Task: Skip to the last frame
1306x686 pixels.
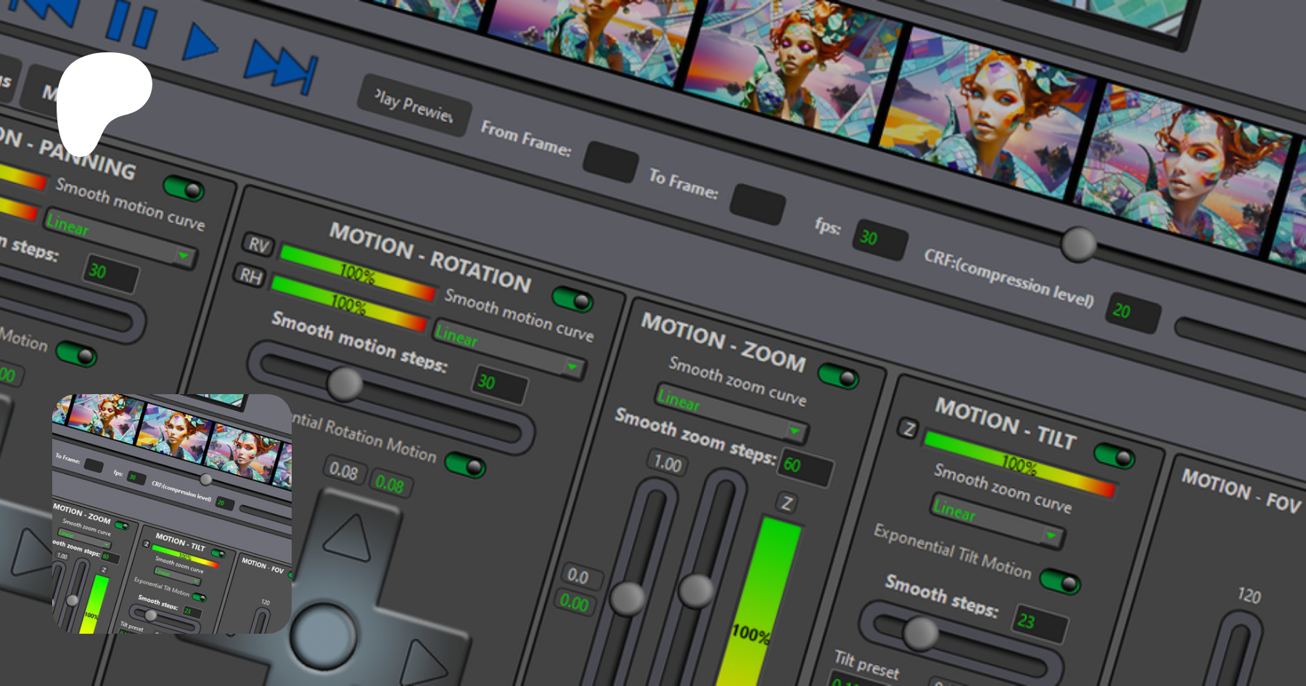Action: (282, 67)
